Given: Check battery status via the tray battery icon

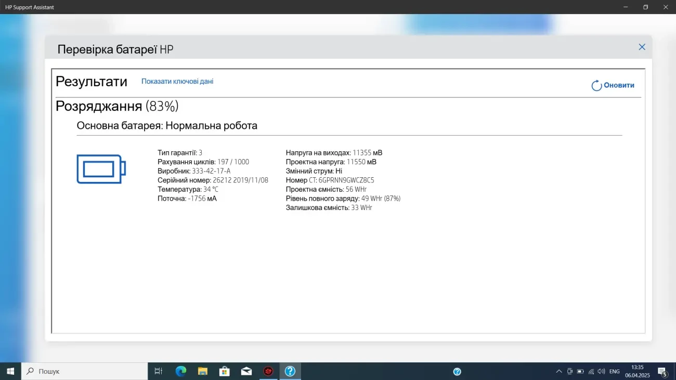Looking at the screenshot, I should point(580,371).
